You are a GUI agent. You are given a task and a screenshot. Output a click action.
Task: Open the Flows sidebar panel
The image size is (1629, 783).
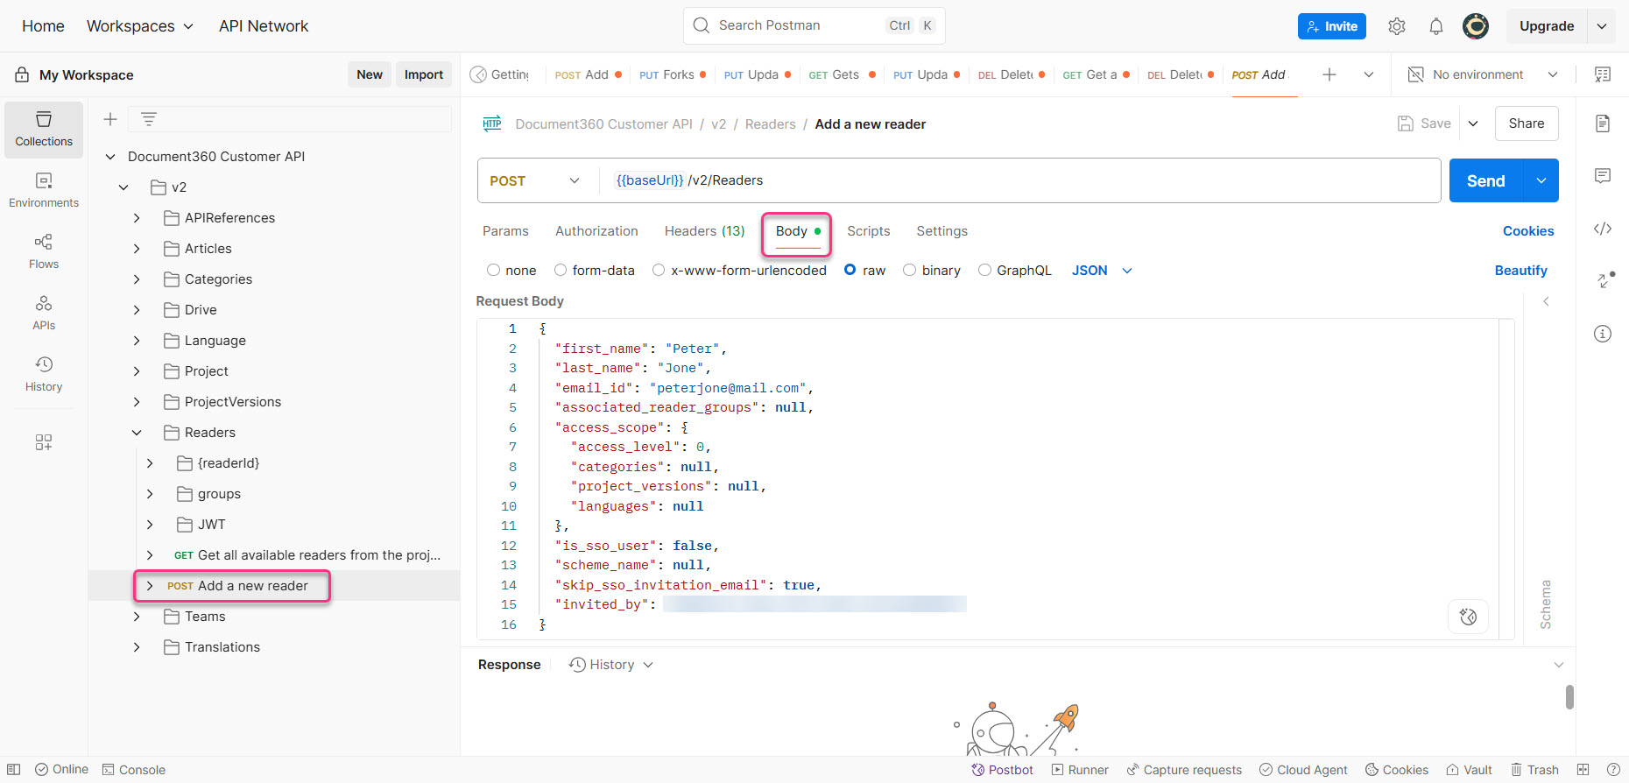click(44, 251)
